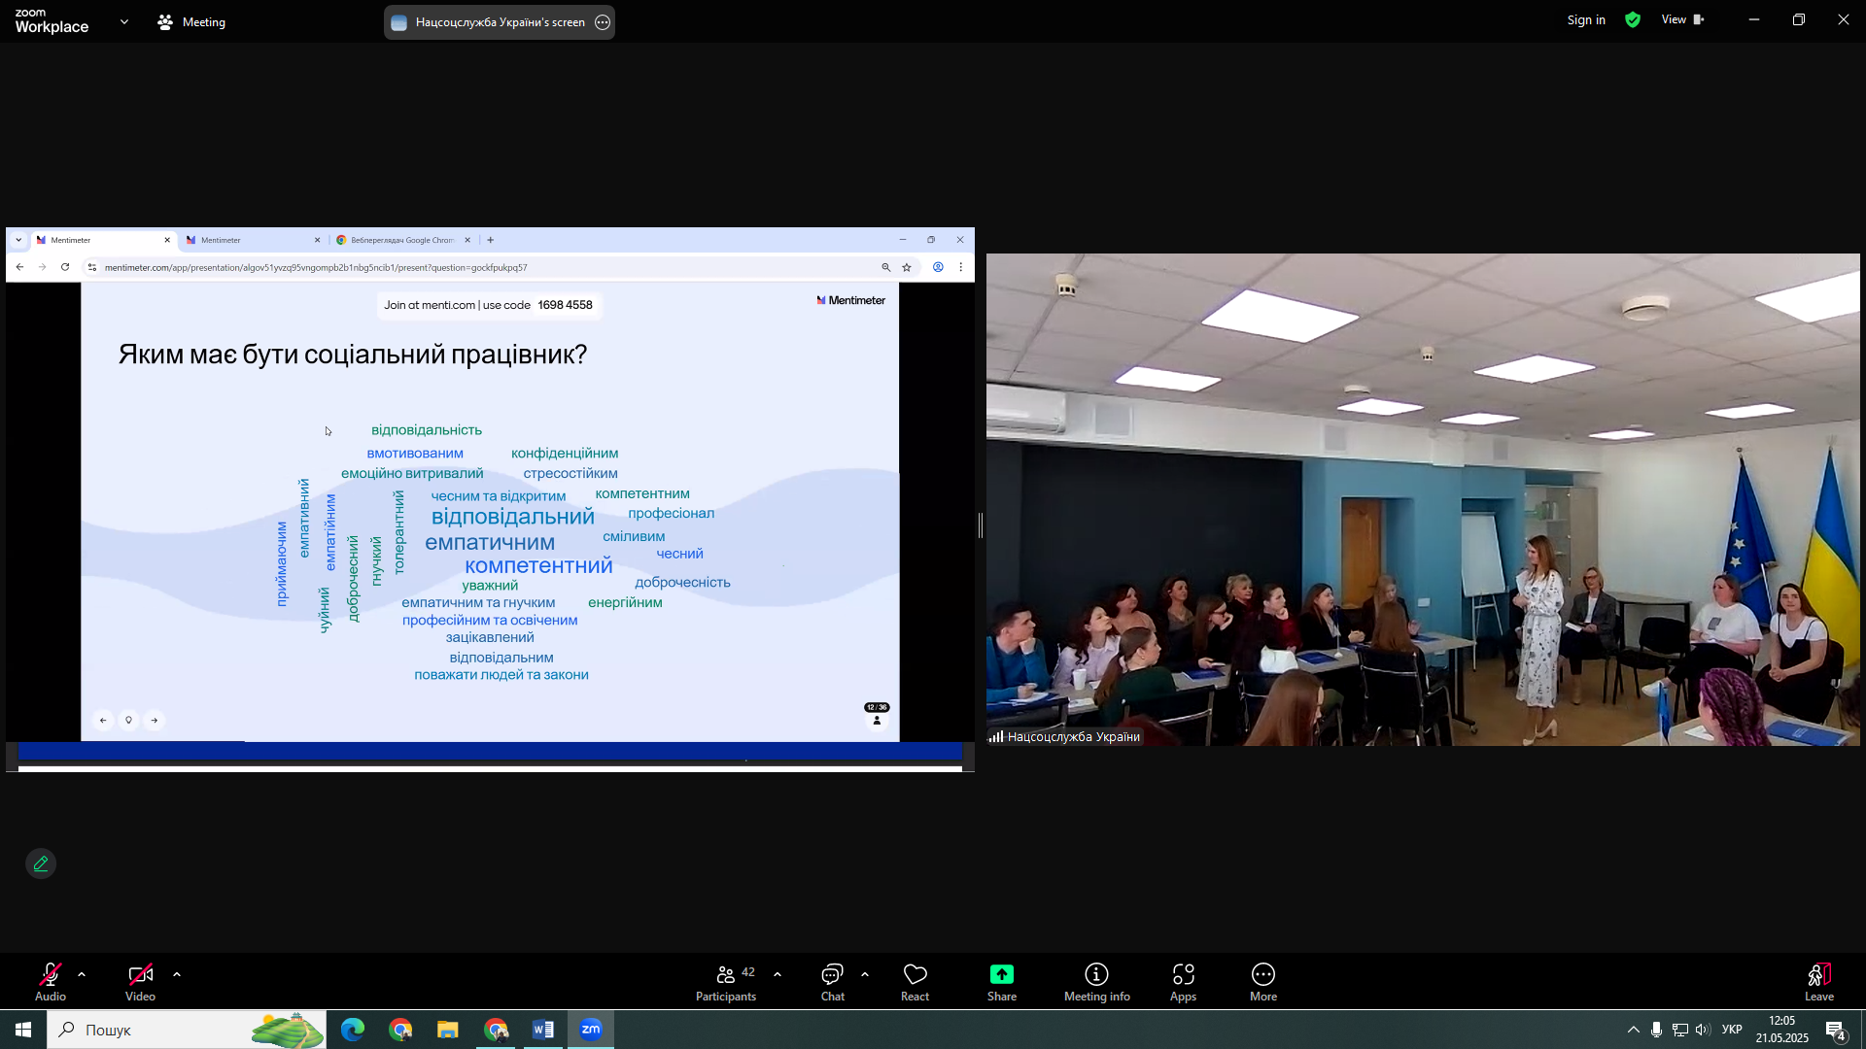Viewport: 1866px width, 1049px height.
Task: Open the React emoji menu
Action: 915,981
